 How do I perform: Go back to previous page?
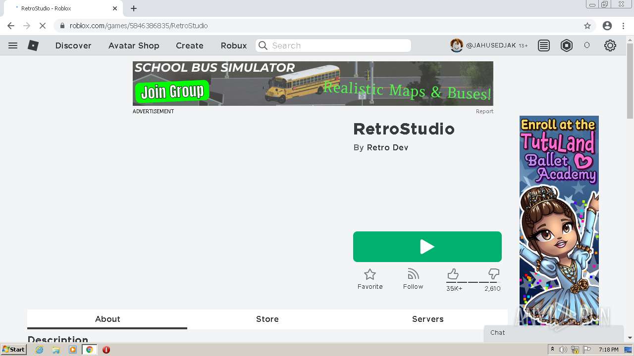click(x=11, y=26)
